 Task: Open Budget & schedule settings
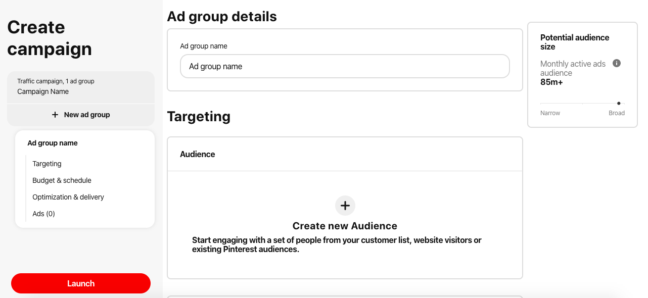click(62, 180)
